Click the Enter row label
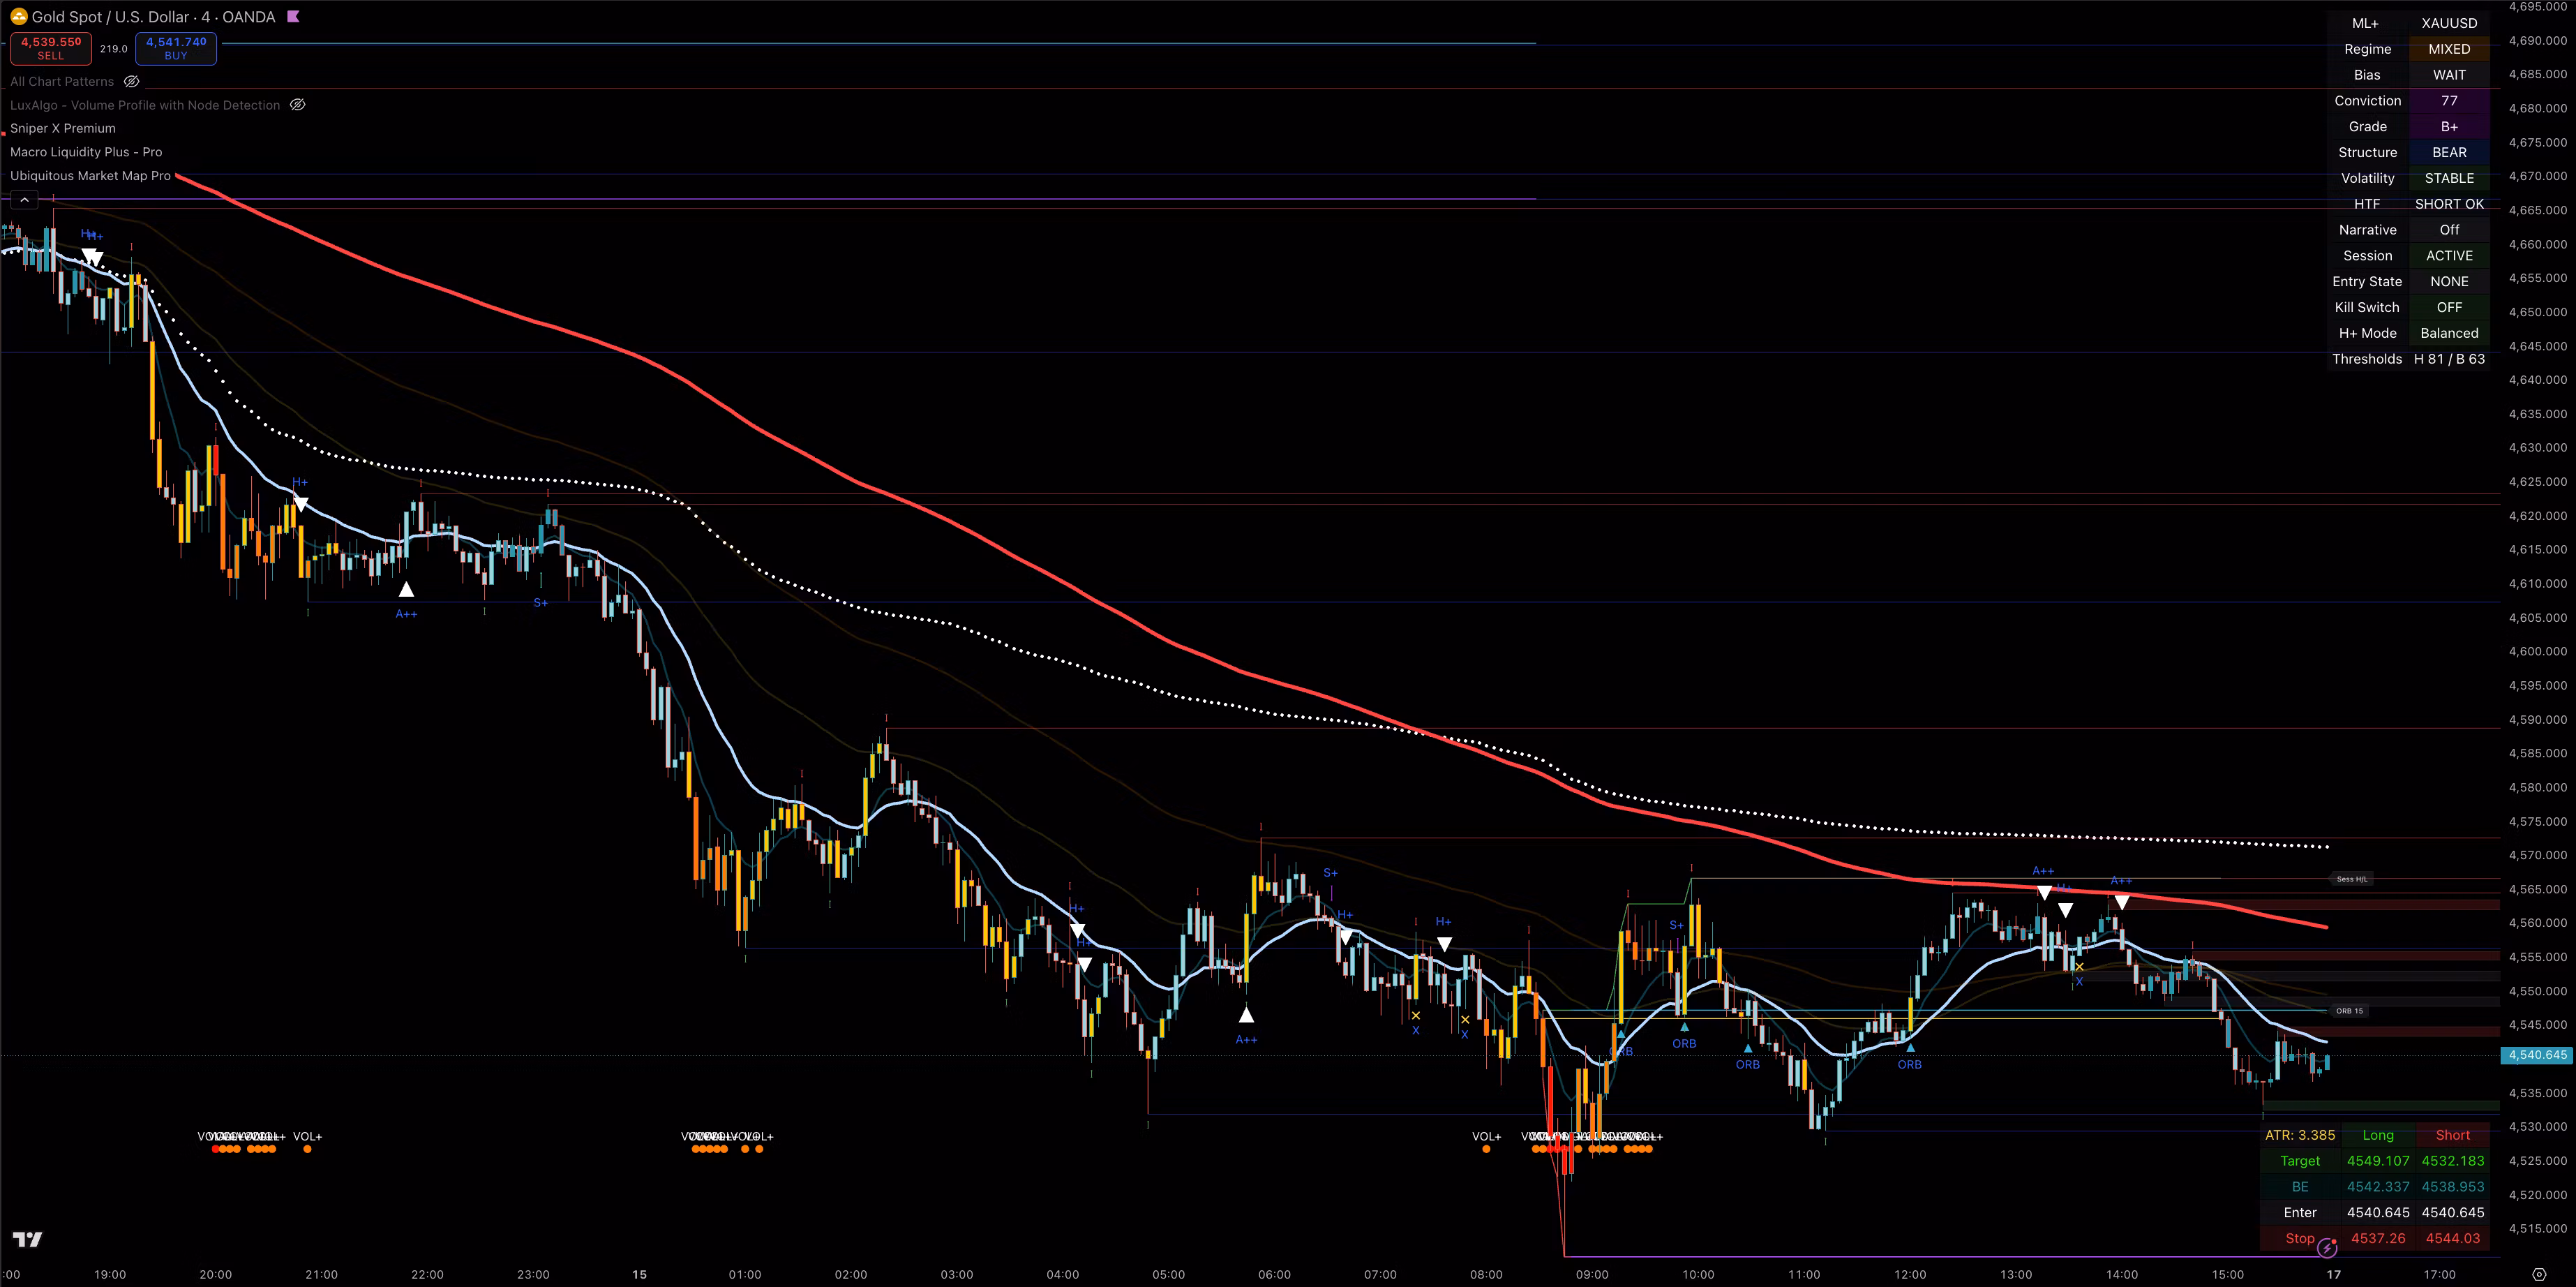The width and height of the screenshot is (2576, 1287). point(2300,1213)
